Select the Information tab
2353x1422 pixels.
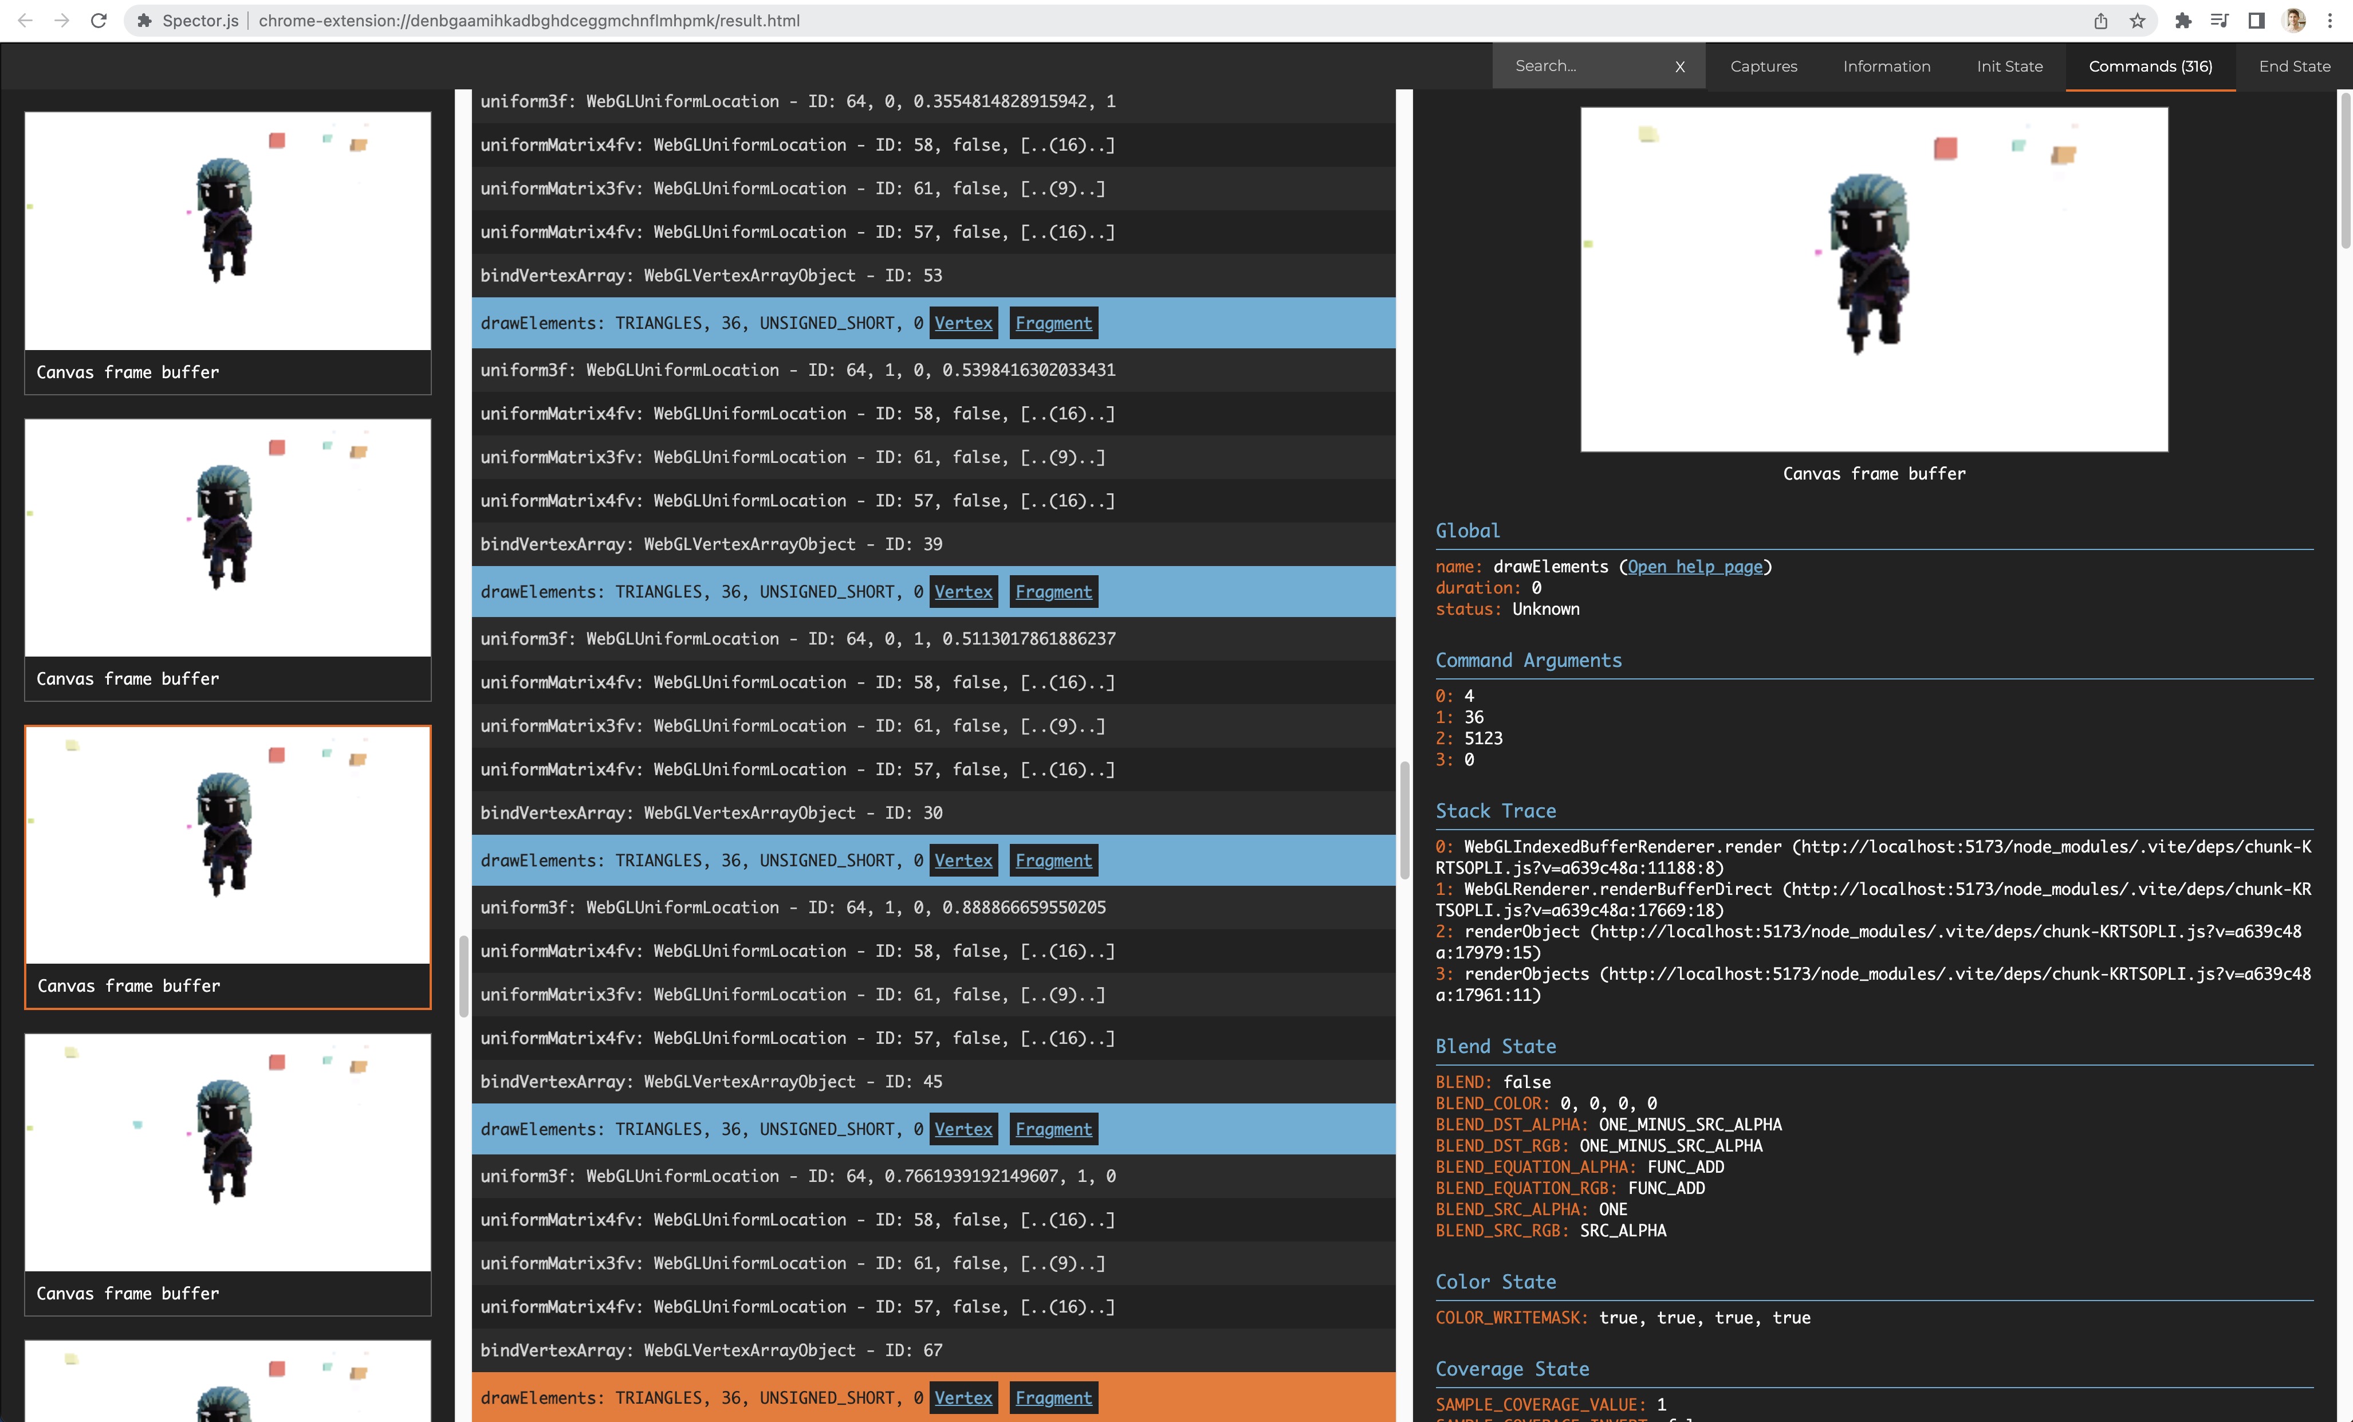pos(1886,65)
